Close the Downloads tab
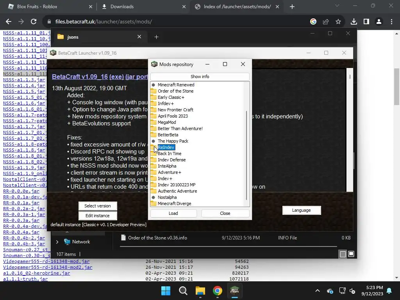 click(x=184, y=7)
